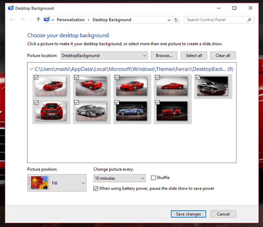Image resolution: width=263 pixels, height=227 pixels.
Task: Uncheck the red Ferrari front-angle picture checkbox
Action: click(117, 77)
